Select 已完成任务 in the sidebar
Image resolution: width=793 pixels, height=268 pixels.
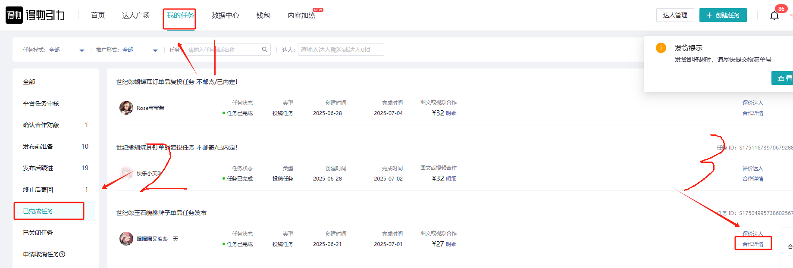38,211
